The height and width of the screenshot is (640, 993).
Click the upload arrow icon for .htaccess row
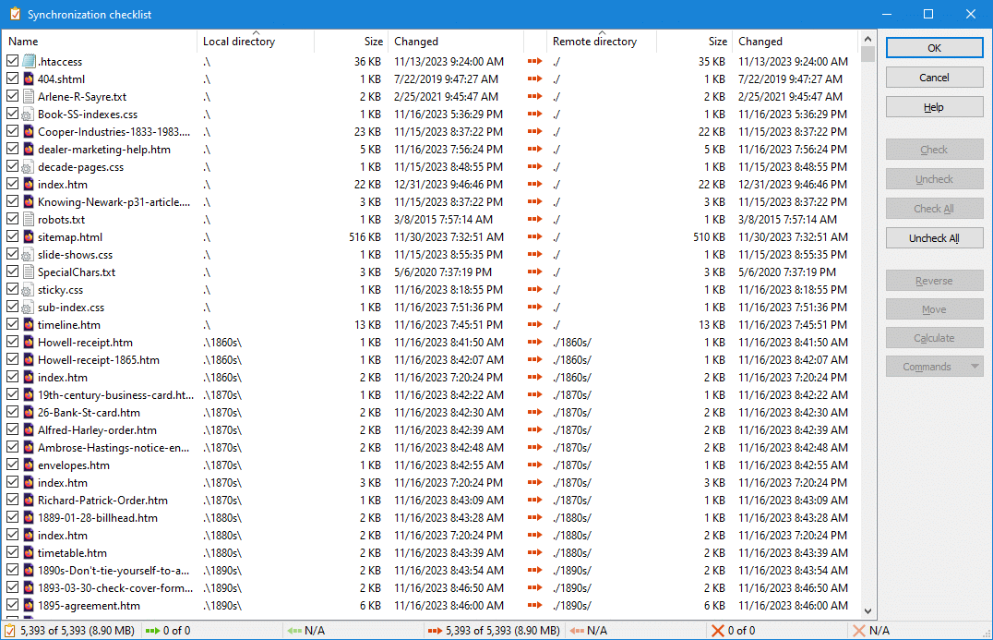pos(534,62)
